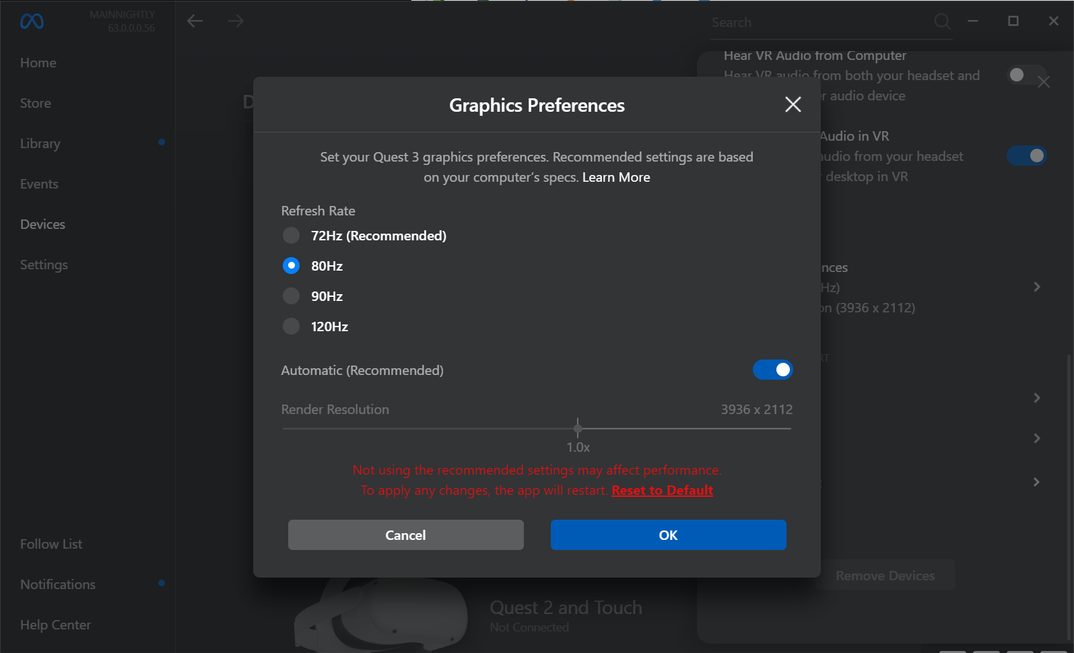
Task: Click into the Search field
Action: 818,23
